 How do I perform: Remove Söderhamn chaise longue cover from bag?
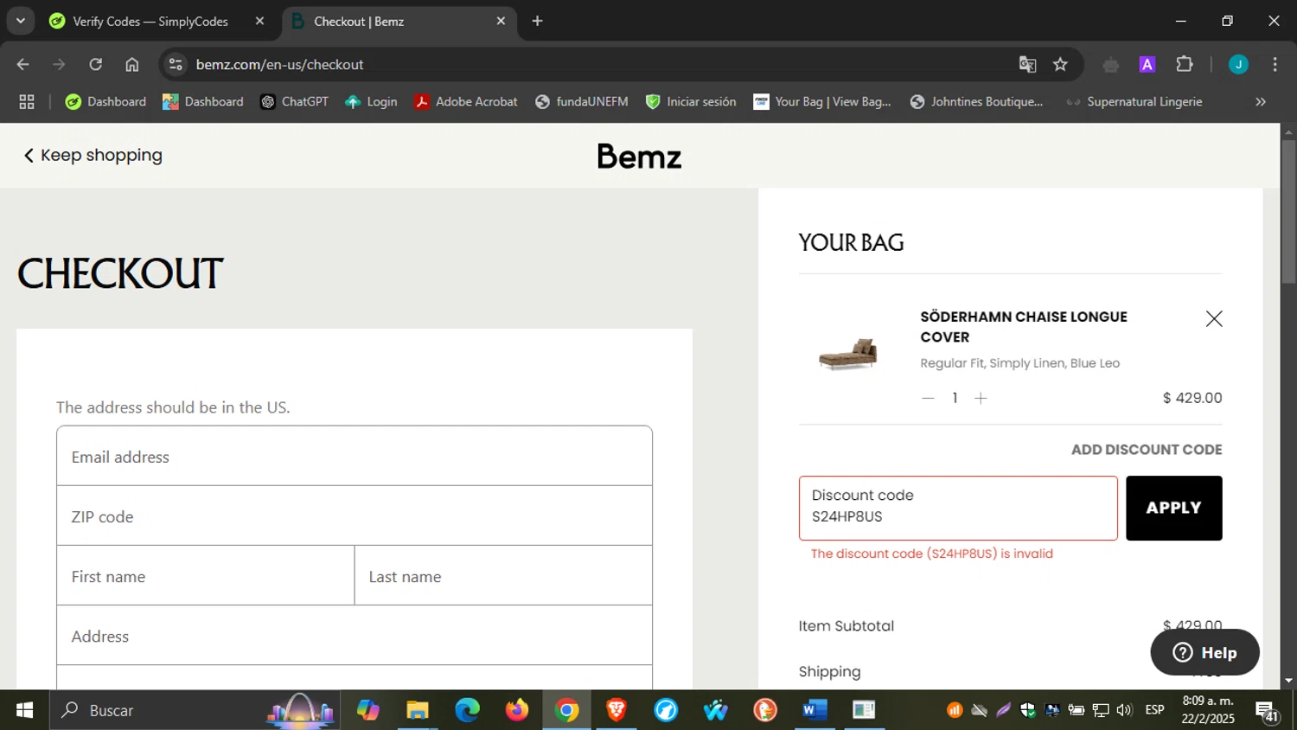pos(1214,319)
